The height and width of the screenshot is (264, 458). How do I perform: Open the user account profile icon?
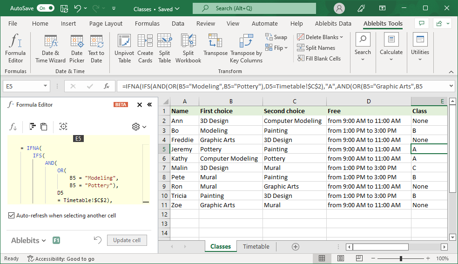pyautogui.click(x=339, y=8)
